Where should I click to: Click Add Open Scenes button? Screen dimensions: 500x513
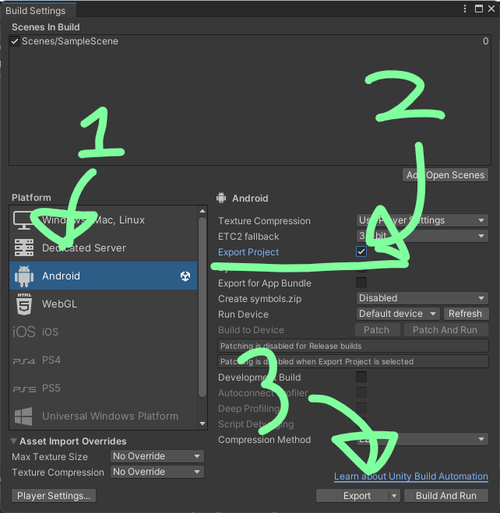coord(445,175)
